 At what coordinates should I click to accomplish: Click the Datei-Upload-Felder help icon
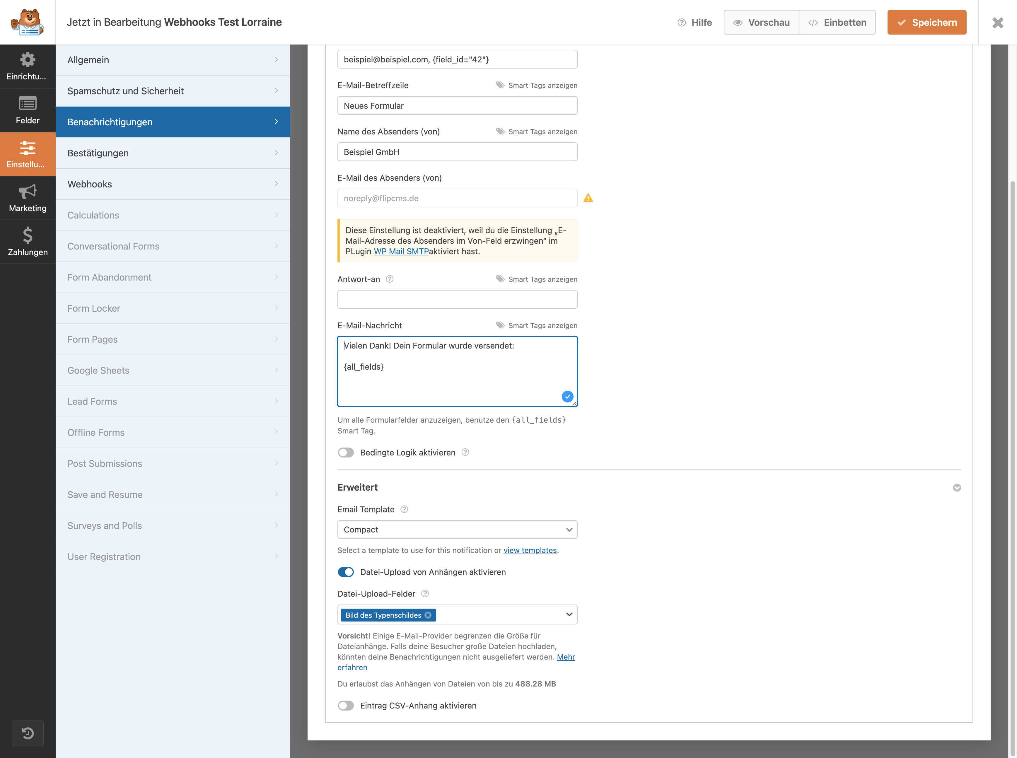point(425,594)
